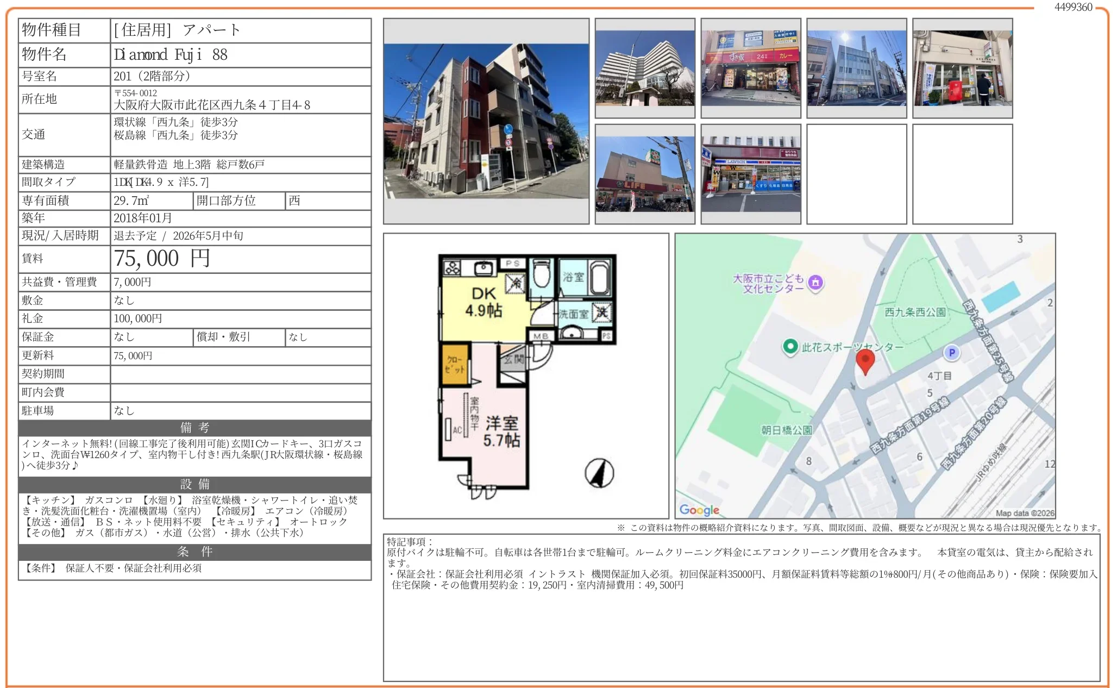Click the purple children's culture center marker

pyautogui.click(x=815, y=282)
